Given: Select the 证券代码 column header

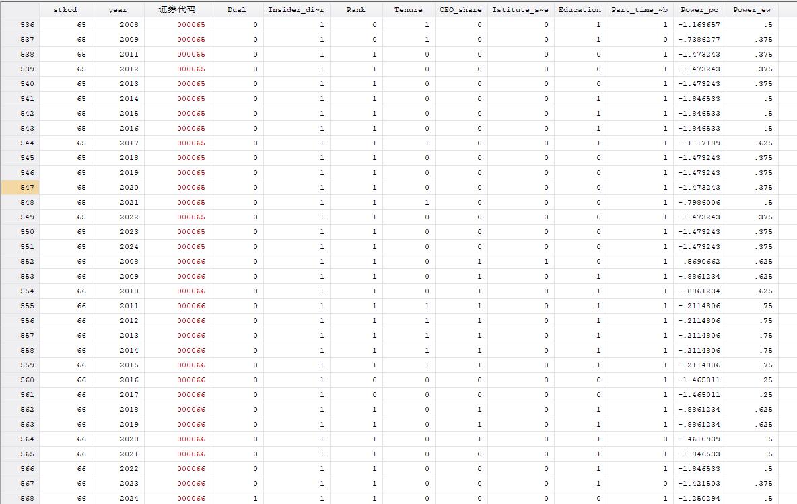Looking at the screenshot, I should click(x=178, y=9).
